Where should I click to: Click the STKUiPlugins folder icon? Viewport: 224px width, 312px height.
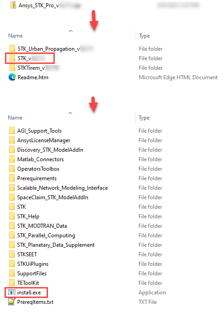coord(12,264)
